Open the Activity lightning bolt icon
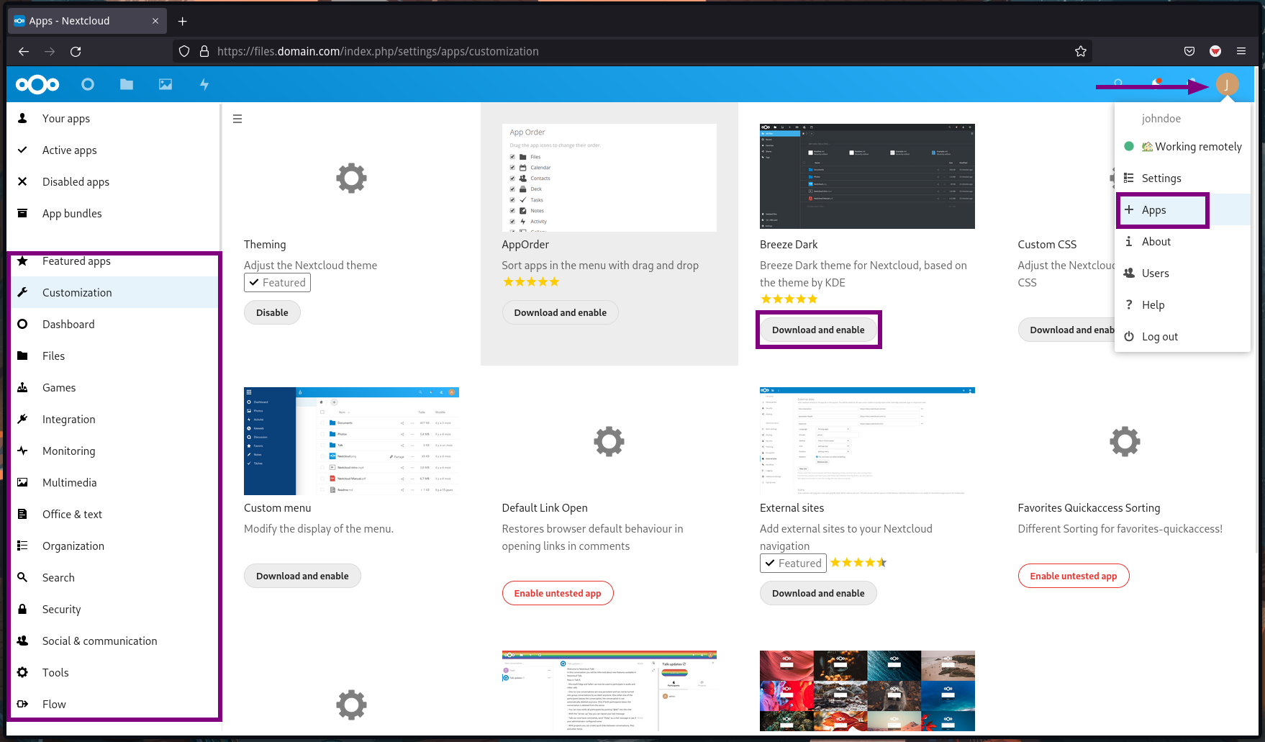This screenshot has height=742, width=1265. (204, 85)
